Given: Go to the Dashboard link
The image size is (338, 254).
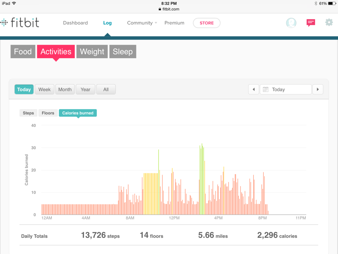Looking at the screenshot, I should point(75,23).
